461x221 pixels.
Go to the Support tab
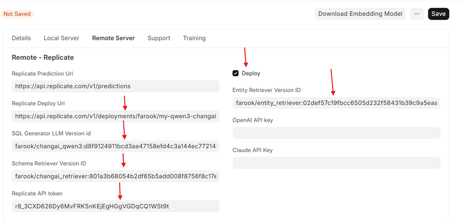(x=159, y=38)
